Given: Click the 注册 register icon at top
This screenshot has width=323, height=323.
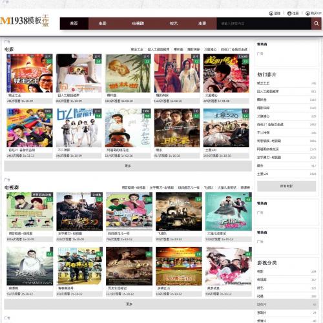Looking at the screenshot, I should 289,14.
